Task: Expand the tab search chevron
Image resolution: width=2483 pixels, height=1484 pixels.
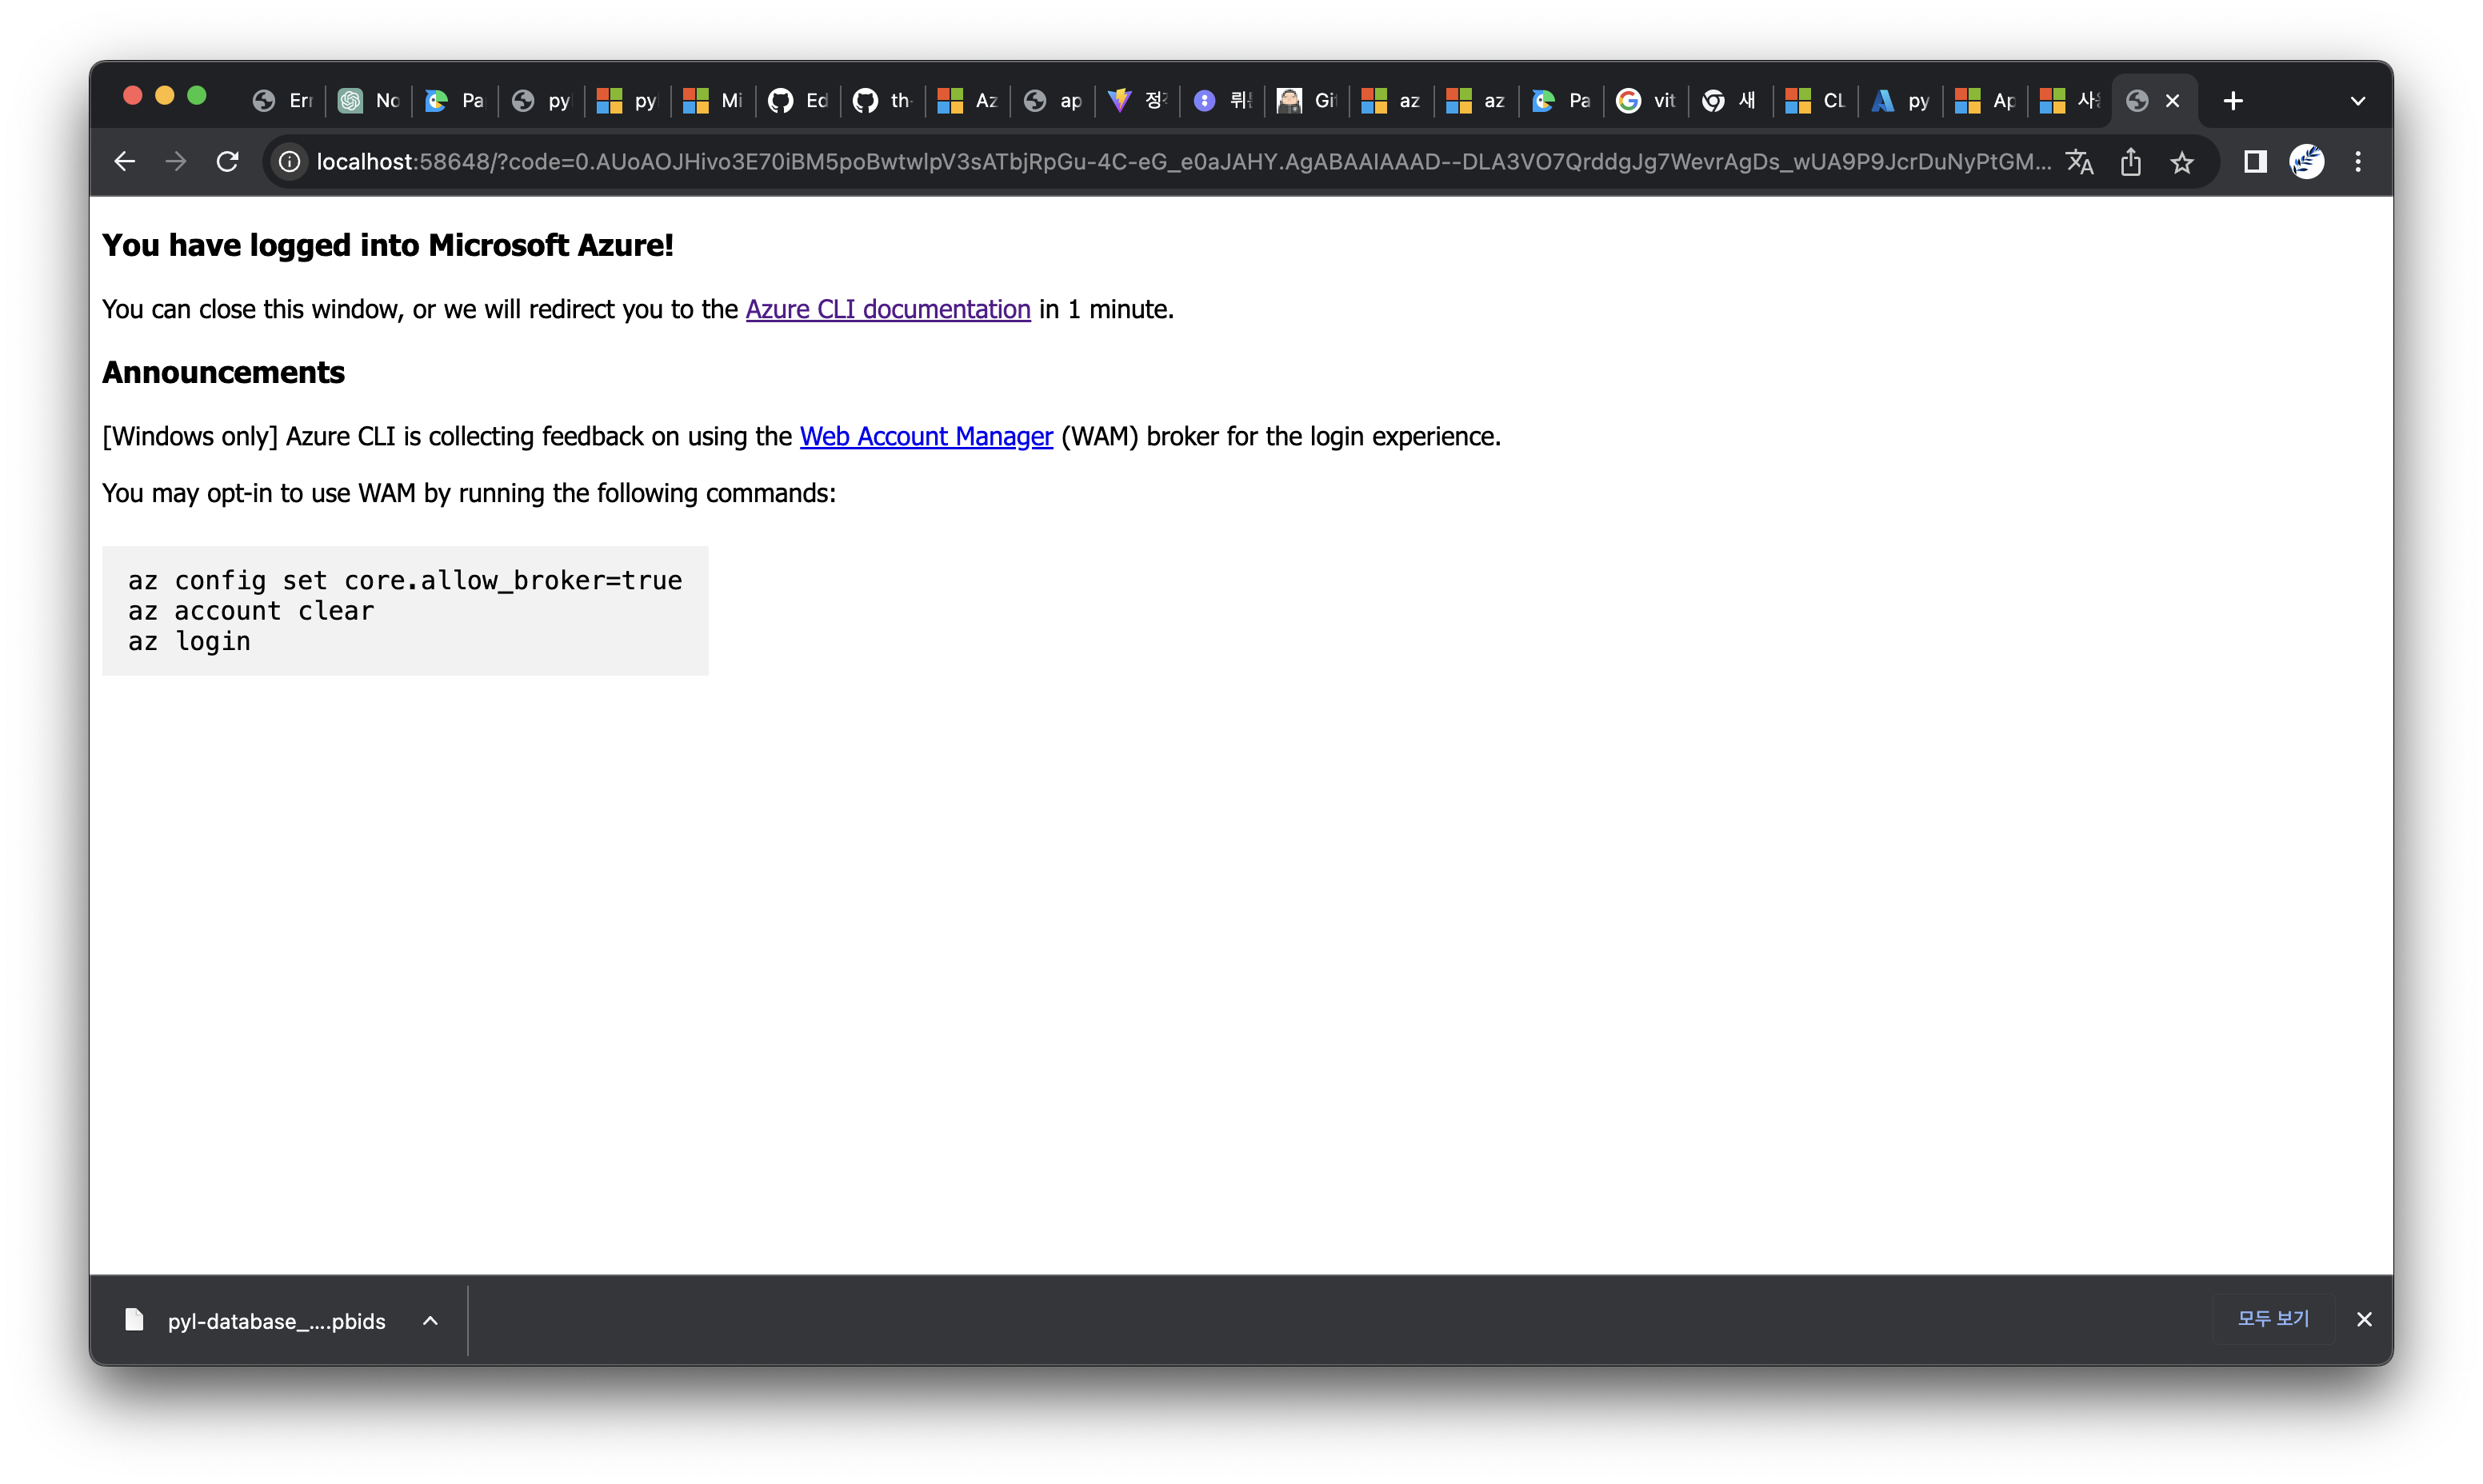Action: tap(2359, 100)
